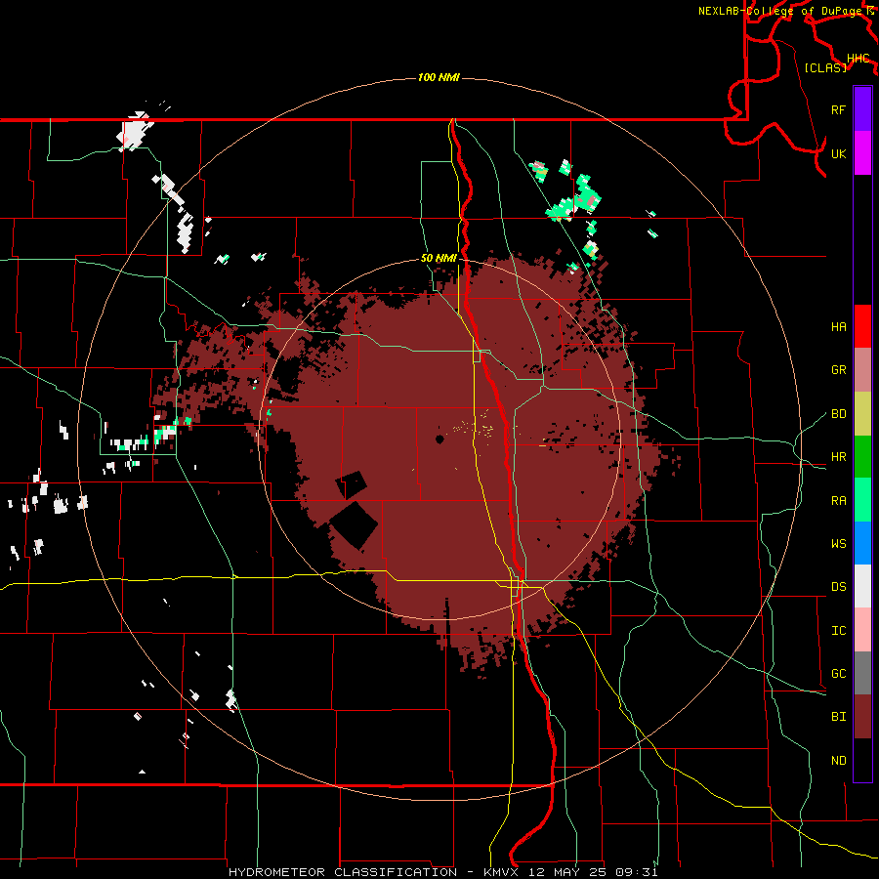Click the WS blue legend swatch
Image resolution: width=879 pixels, height=879 pixels.
pos(862,543)
